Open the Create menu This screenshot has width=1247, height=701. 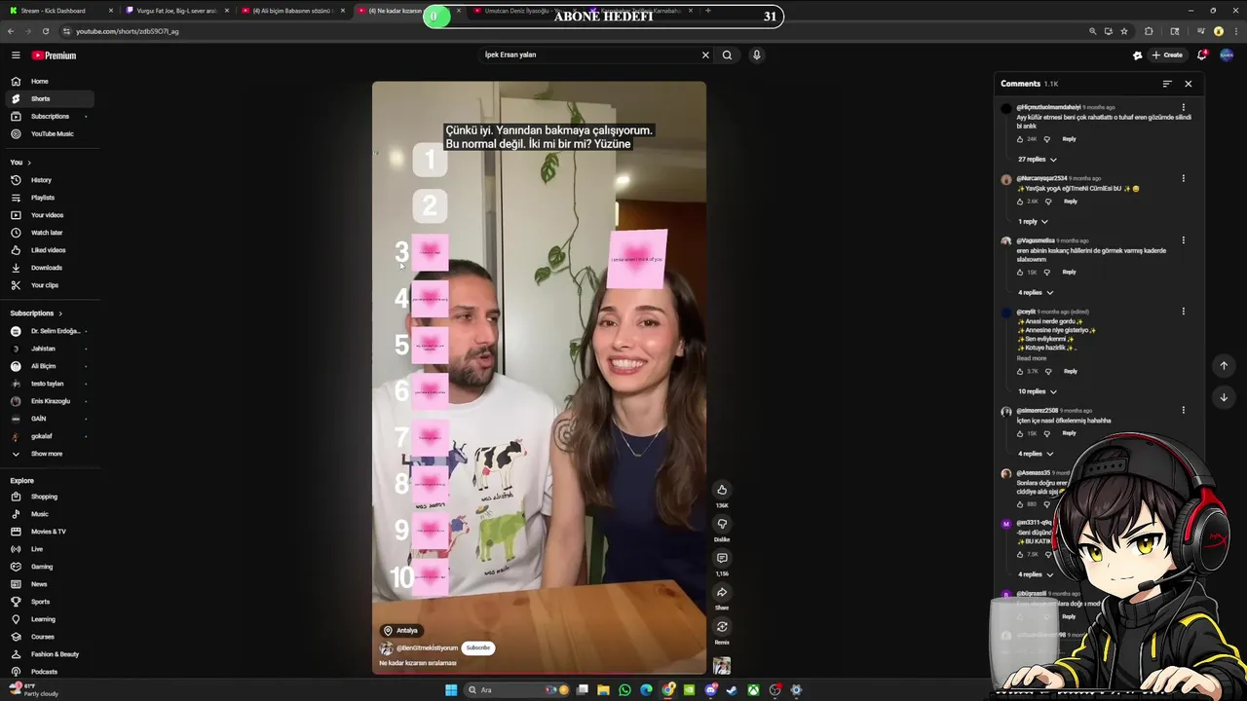(1167, 55)
